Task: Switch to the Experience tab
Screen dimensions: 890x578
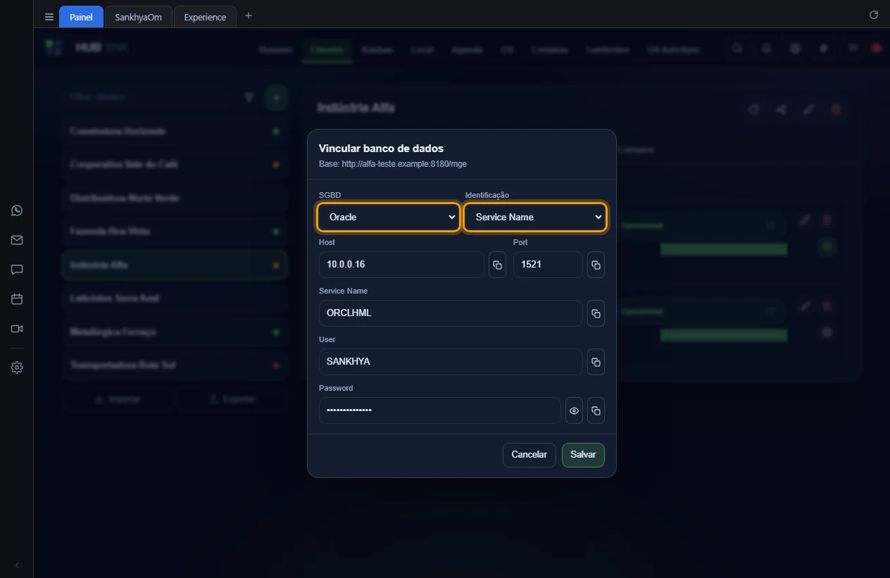Action: [205, 17]
